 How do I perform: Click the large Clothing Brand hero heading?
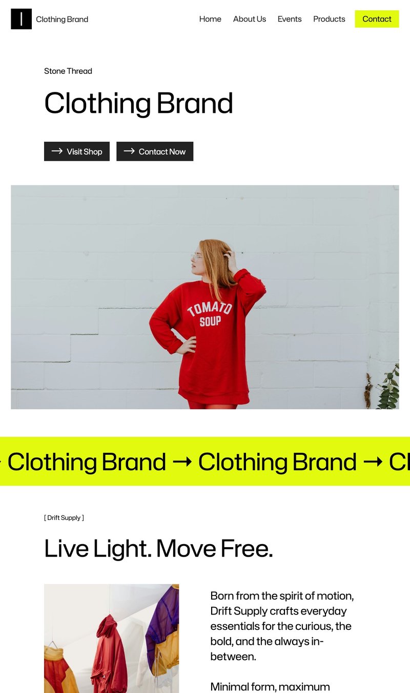(x=138, y=103)
